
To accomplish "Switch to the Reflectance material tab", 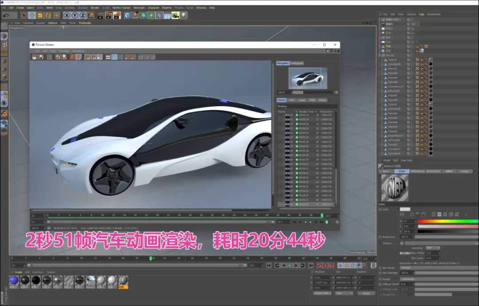I will click(417, 171).
